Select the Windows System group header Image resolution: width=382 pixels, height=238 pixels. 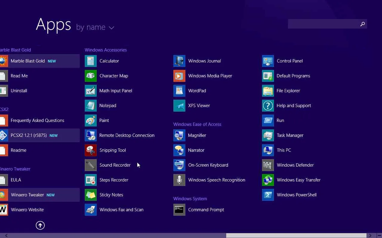coord(190,199)
